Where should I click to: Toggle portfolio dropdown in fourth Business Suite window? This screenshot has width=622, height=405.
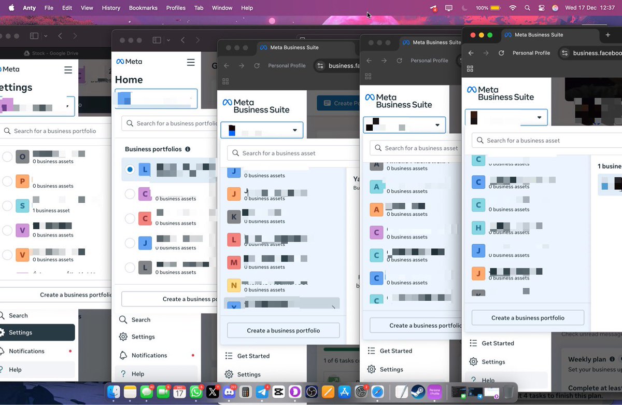coord(404,125)
